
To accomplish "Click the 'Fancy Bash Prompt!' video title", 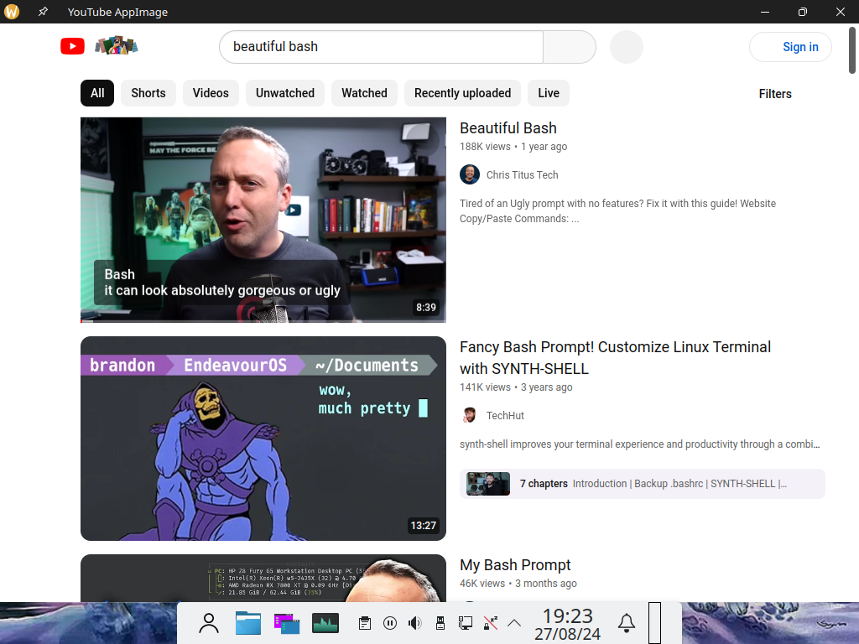I will click(x=615, y=357).
